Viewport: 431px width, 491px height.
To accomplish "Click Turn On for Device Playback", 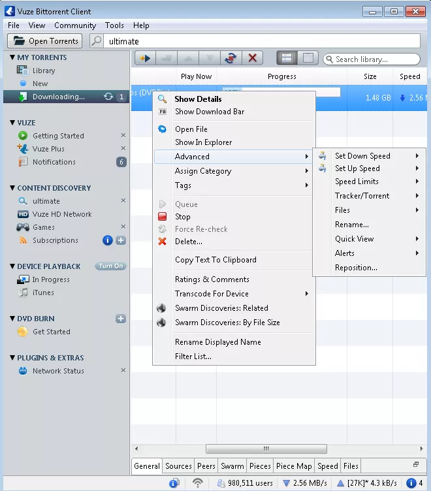I will pos(110,266).
